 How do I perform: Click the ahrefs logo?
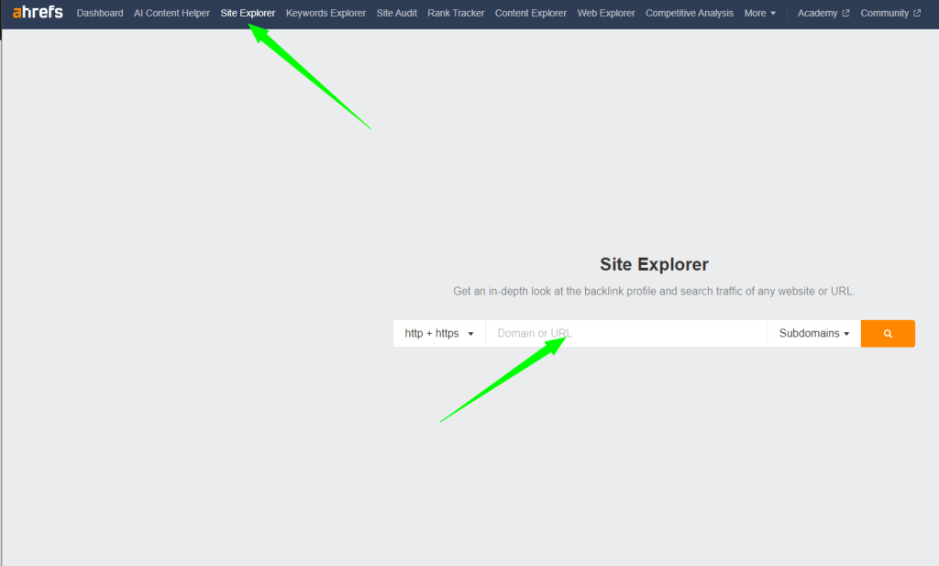click(x=38, y=13)
